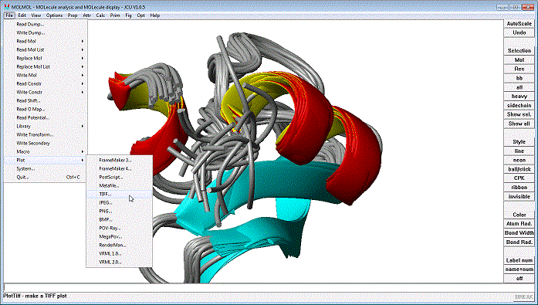
Task: Open the Edit menu
Action: 22,15
